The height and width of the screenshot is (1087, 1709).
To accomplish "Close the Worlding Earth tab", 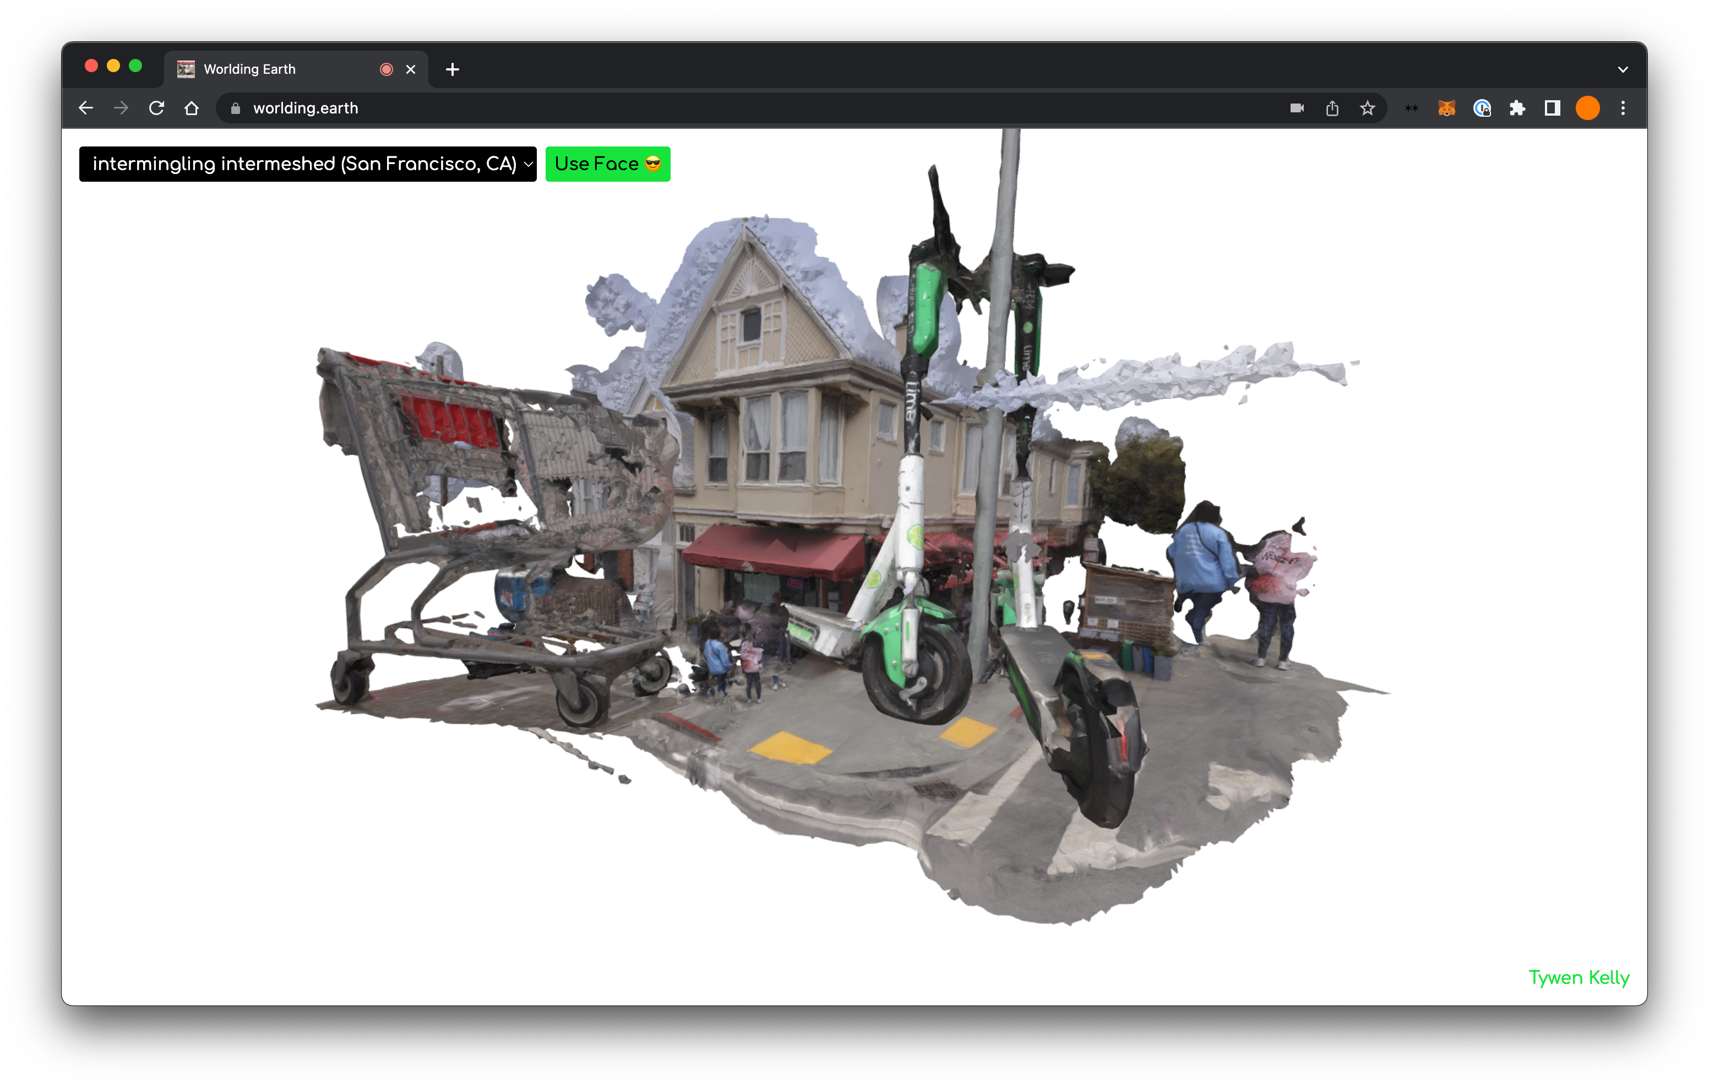I will 410,69.
